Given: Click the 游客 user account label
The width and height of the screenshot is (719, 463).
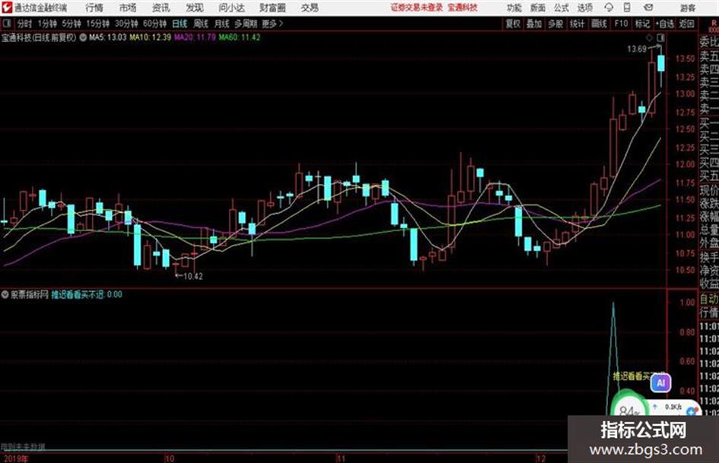Looking at the screenshot, I should pyautogui.click(x=688, y=8).
